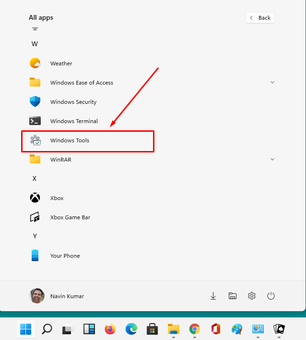Launch the Windows Terminal icon
Screen dimensions: 306x340
(35, 121)
